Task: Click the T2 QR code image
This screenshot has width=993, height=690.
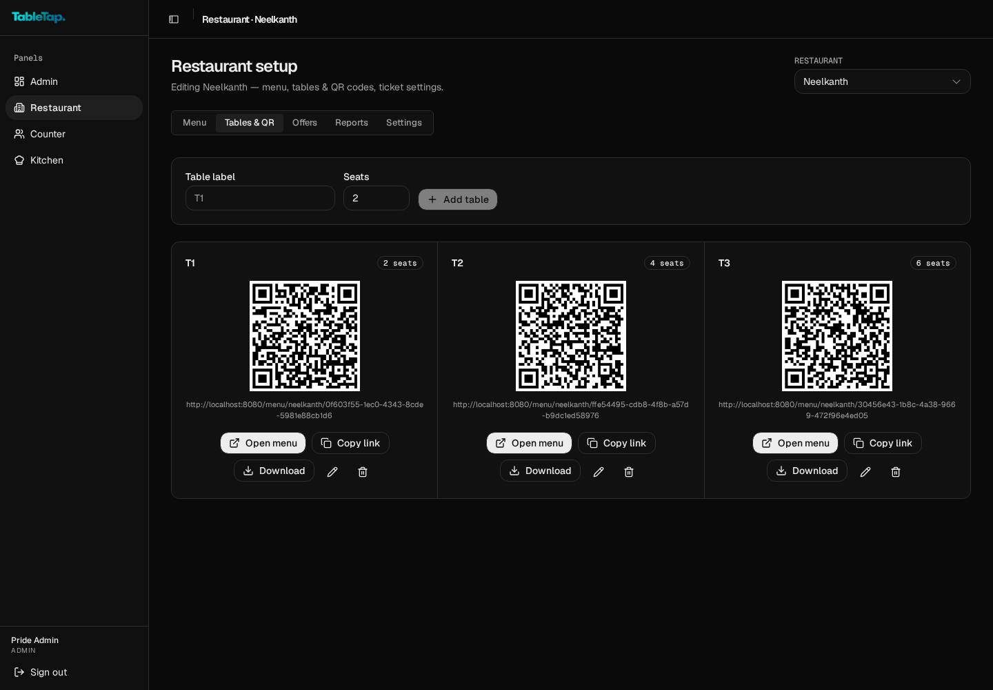Action: tap(571, 336)
